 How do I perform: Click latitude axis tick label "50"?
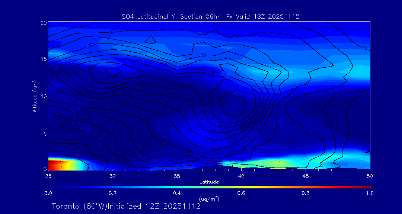(370, 176)
